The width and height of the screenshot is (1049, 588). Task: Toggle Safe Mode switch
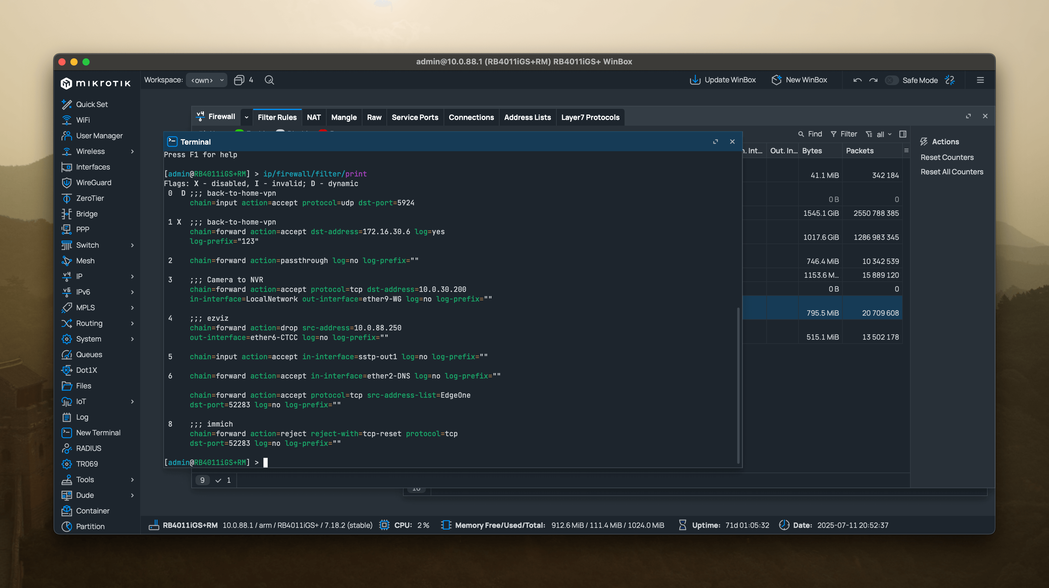(891, 80)
